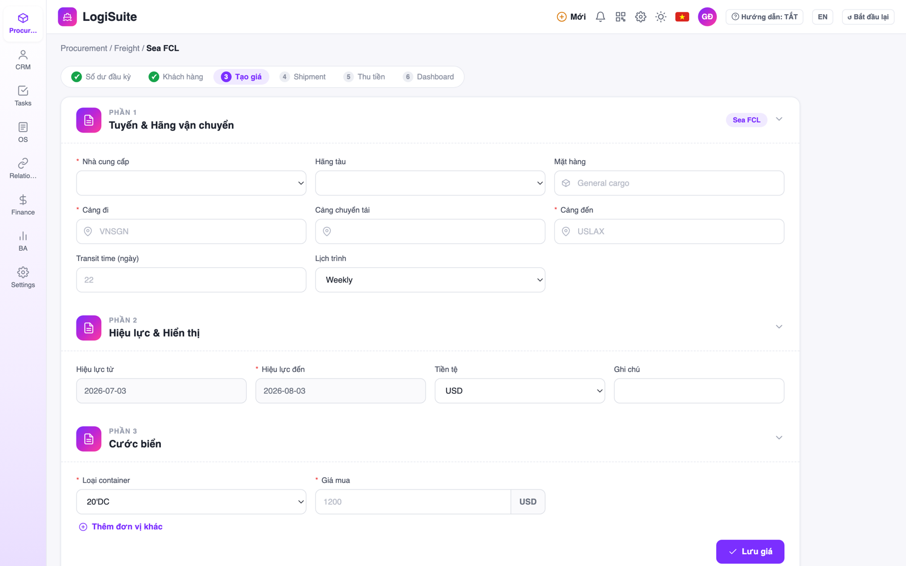906x566 pixels.
Task: Click the Lưu giá save button
Action: pos(750,552)
